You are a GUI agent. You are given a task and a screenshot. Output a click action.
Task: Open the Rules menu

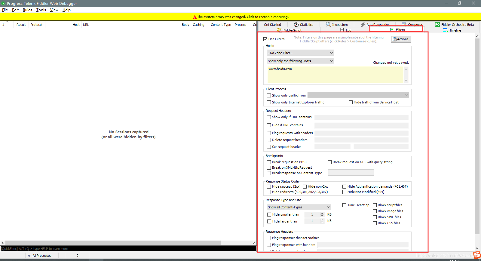click(27, 10)
